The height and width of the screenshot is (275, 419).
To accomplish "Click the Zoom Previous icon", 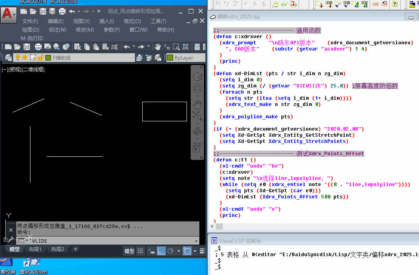I will [x=185, y=47].
